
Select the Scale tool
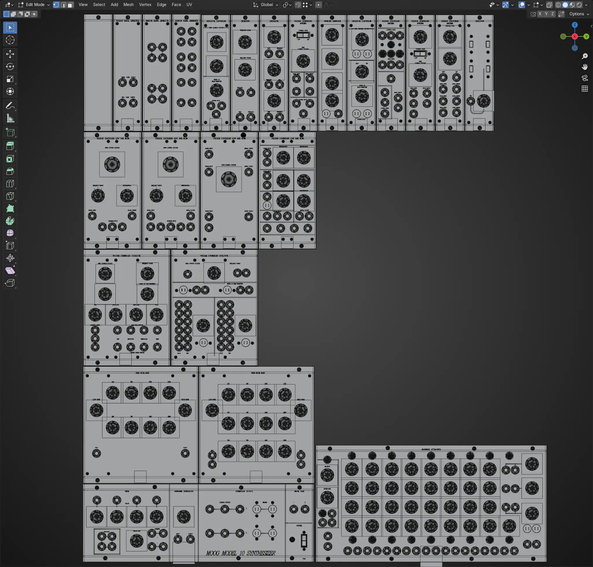[10, 79]
